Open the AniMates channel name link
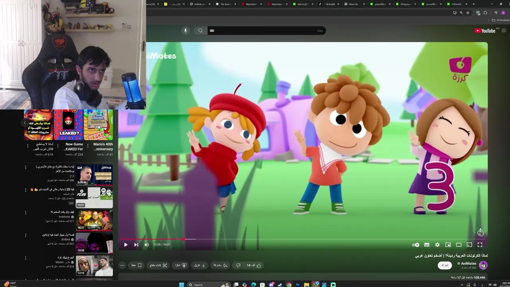Image resolution: width=510 pixels, height=287 pixels. 469,263
